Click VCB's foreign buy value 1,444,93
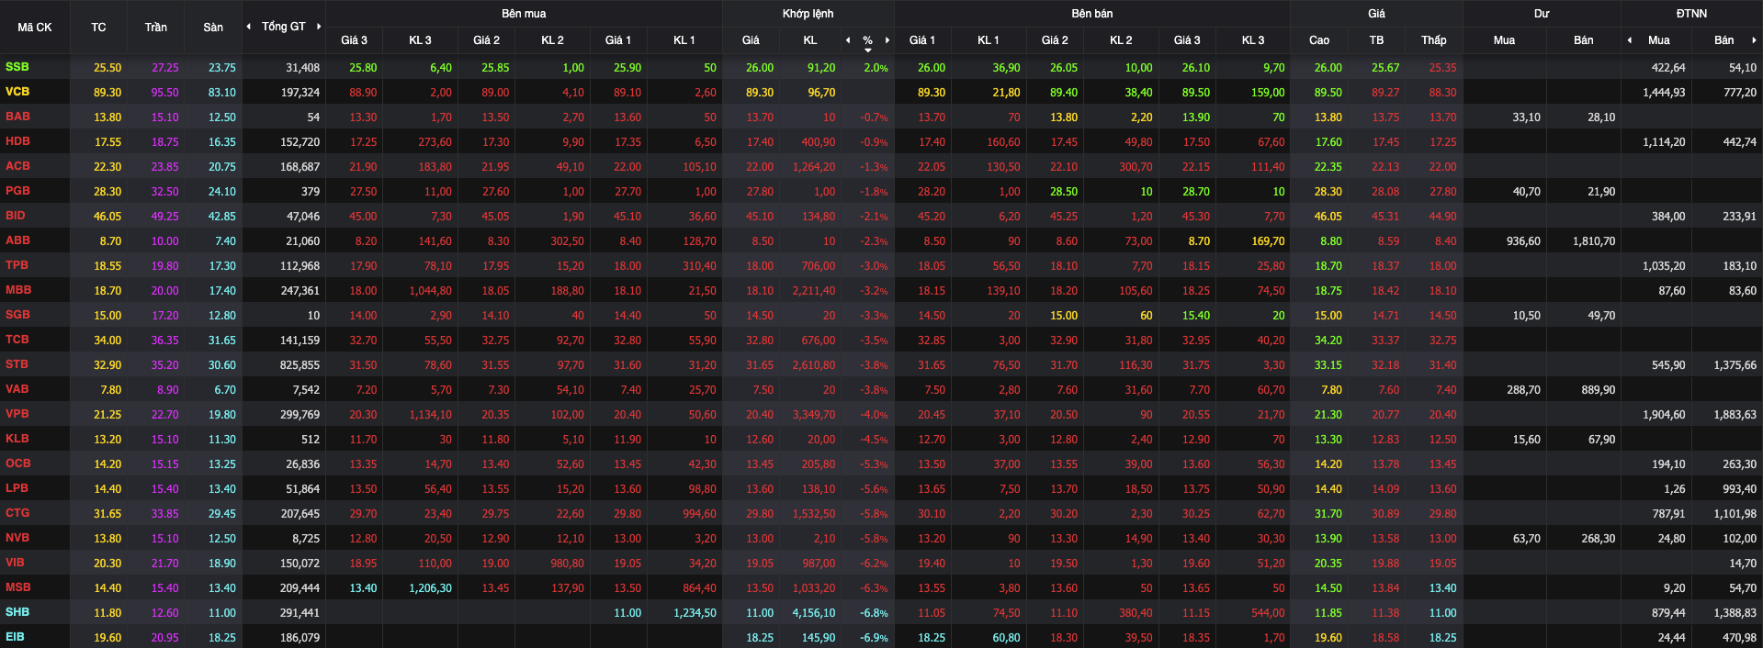 point(1664,93)
